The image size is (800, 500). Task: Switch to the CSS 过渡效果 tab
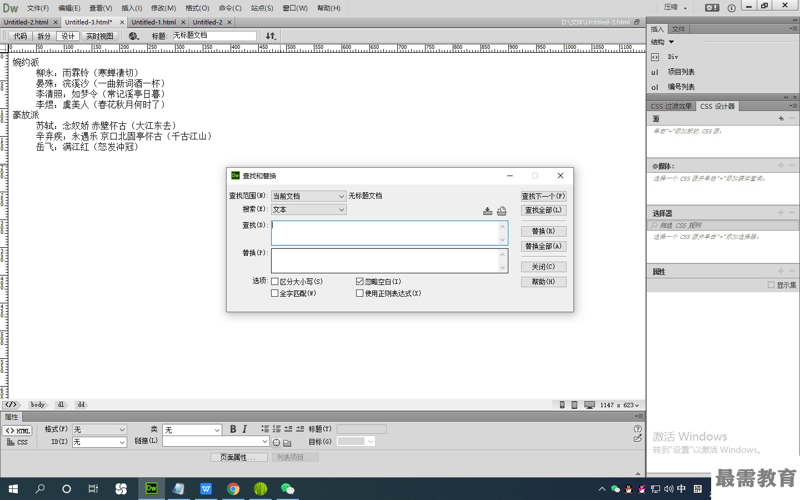671,106
